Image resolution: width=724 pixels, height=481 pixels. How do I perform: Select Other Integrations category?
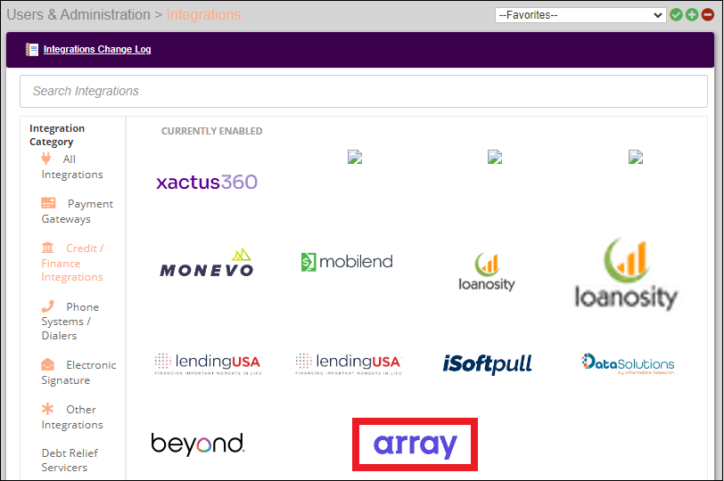coord(72,417)
